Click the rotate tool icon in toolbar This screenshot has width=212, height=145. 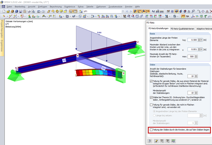coord(203,11)
